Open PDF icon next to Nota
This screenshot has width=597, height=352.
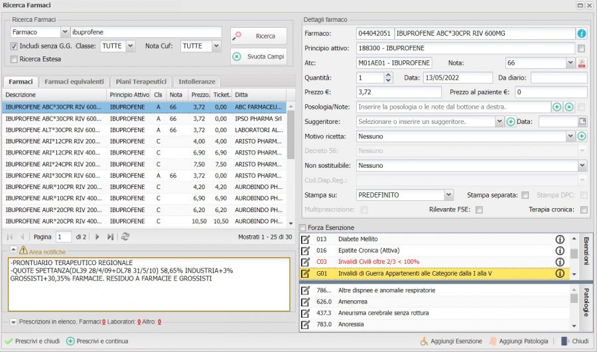581,63
